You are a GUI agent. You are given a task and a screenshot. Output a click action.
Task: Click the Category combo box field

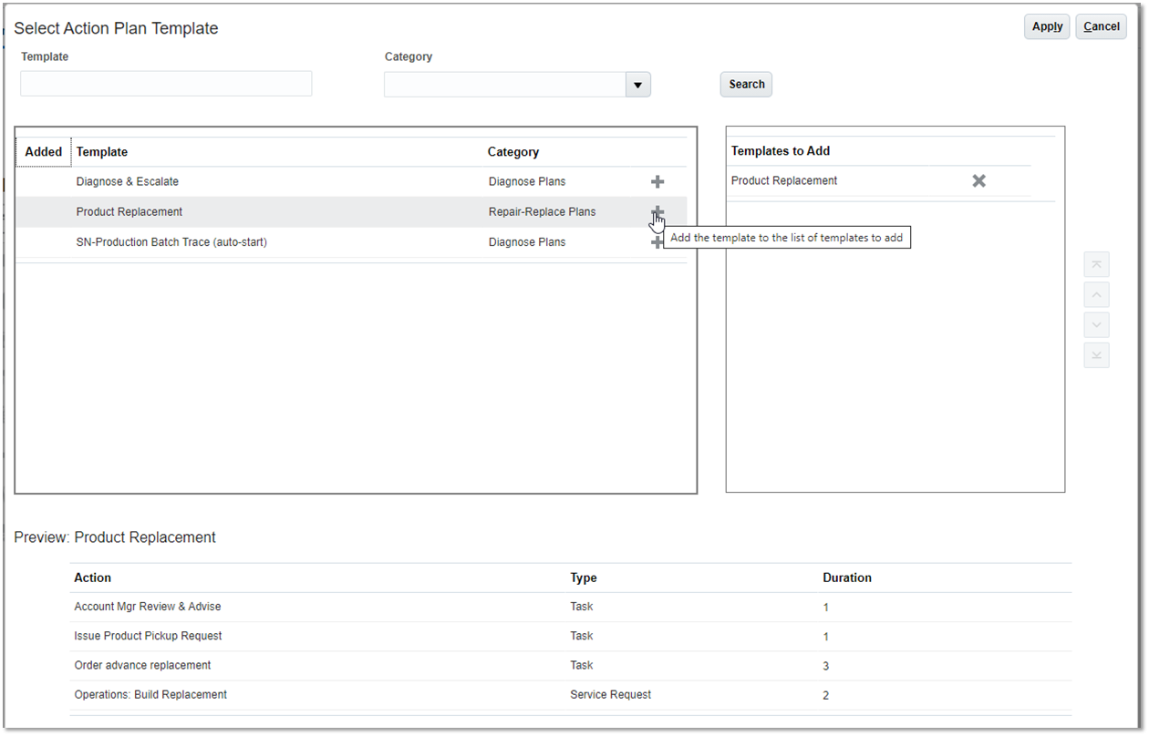(504, 85)
